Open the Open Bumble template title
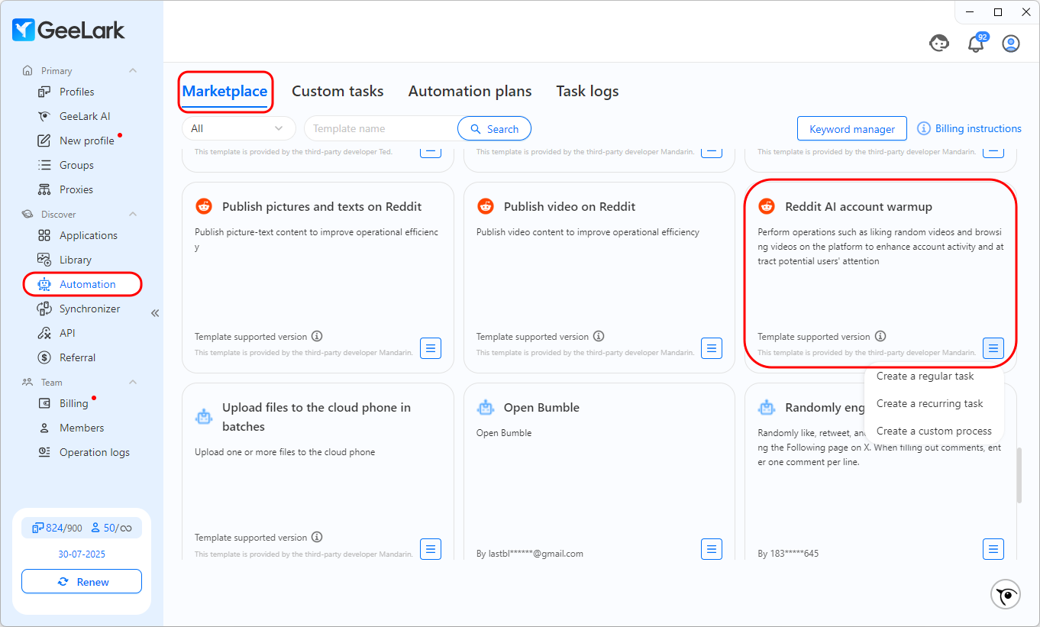The height and width of the screenshot is (627, 1040). coord(541,407)
